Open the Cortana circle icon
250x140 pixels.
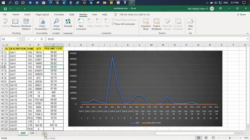coord(16,3)
